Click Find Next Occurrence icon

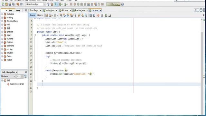[68, 15]
